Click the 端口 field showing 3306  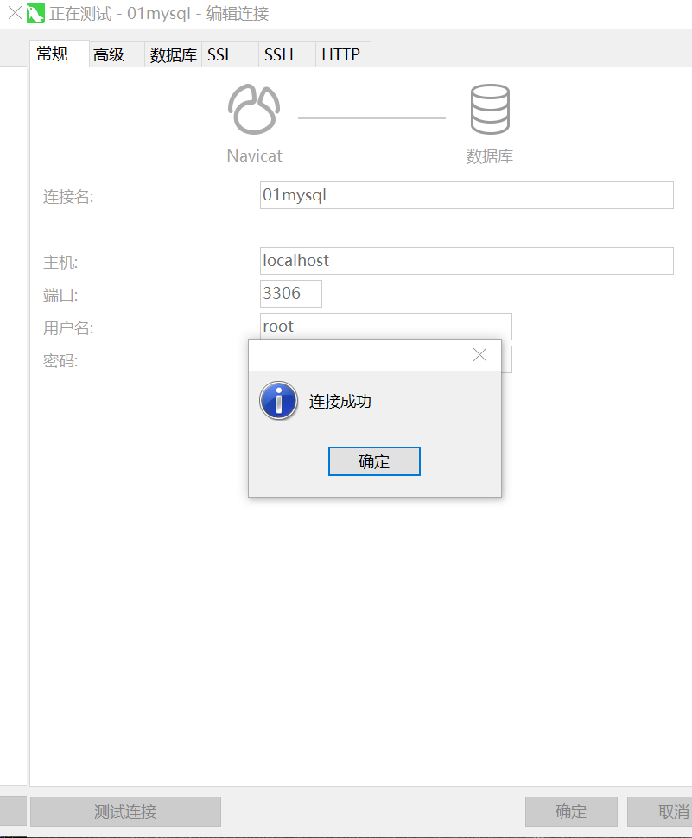[290, 294]
